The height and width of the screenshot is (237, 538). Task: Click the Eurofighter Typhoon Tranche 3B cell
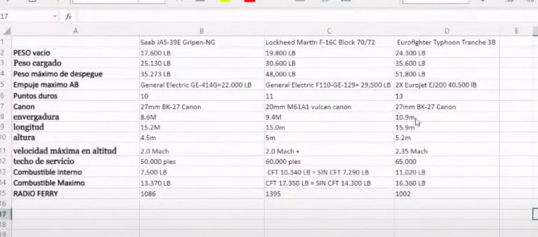coord(447,42)
